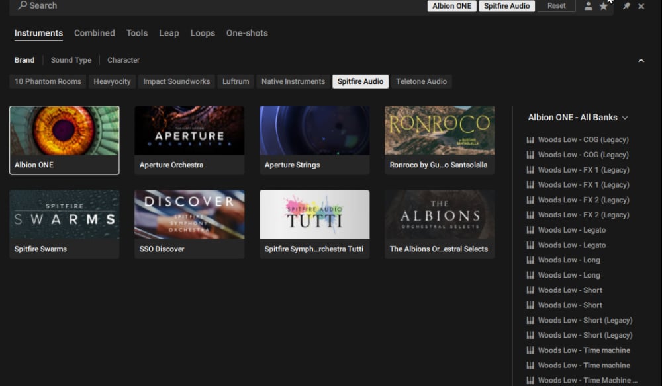Go to the Loops tab
This screenshot has width=662, height=386.
point(203,33)
